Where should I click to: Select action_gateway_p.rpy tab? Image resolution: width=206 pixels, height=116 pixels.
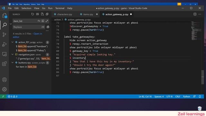pyautogui.click(x=117, y=14)
